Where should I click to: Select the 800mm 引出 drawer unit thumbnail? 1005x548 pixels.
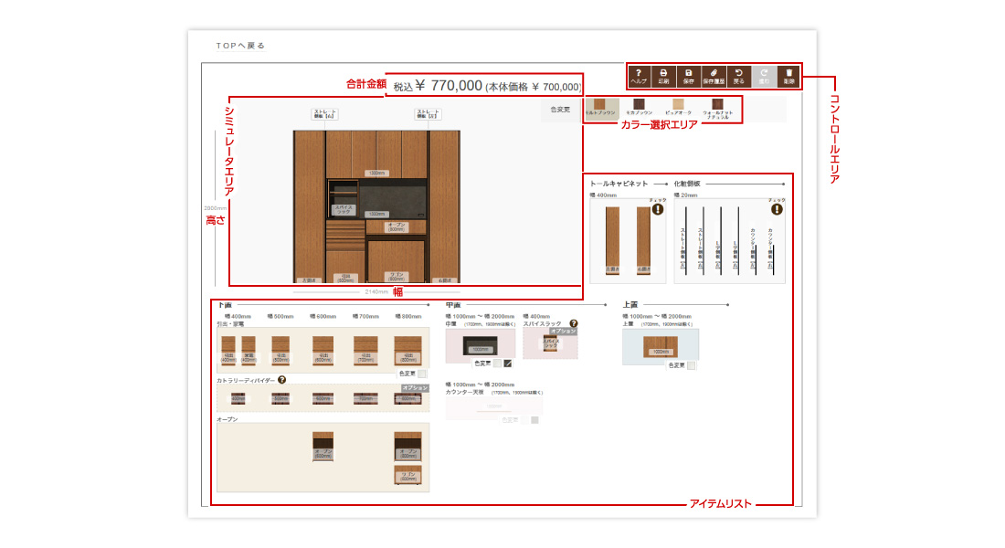[x=407, y=350]
